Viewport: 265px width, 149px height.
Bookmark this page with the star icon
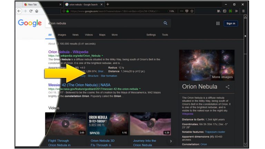click(192, 11)
